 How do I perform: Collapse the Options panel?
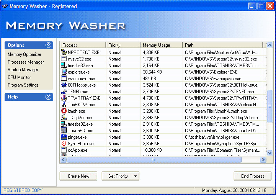click(48, 45)
